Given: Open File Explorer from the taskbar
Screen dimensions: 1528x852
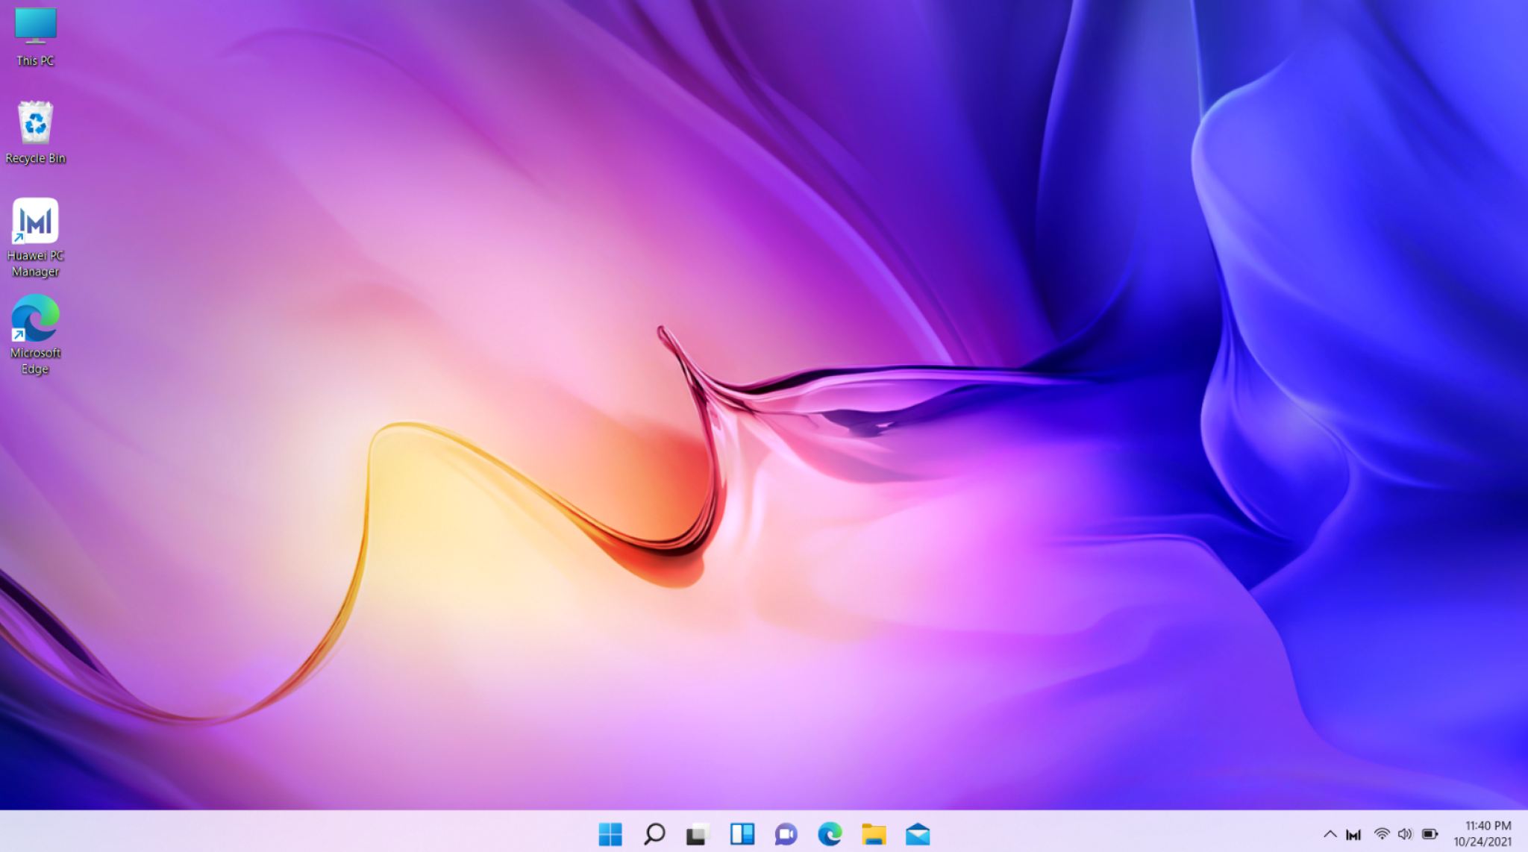Looking at the screenshot, I should point(872,834).
